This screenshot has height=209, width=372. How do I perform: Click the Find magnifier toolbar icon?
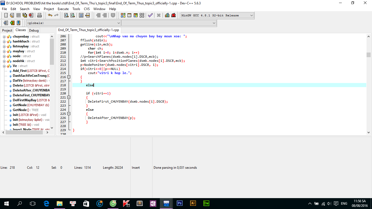(x=66, y=15)
